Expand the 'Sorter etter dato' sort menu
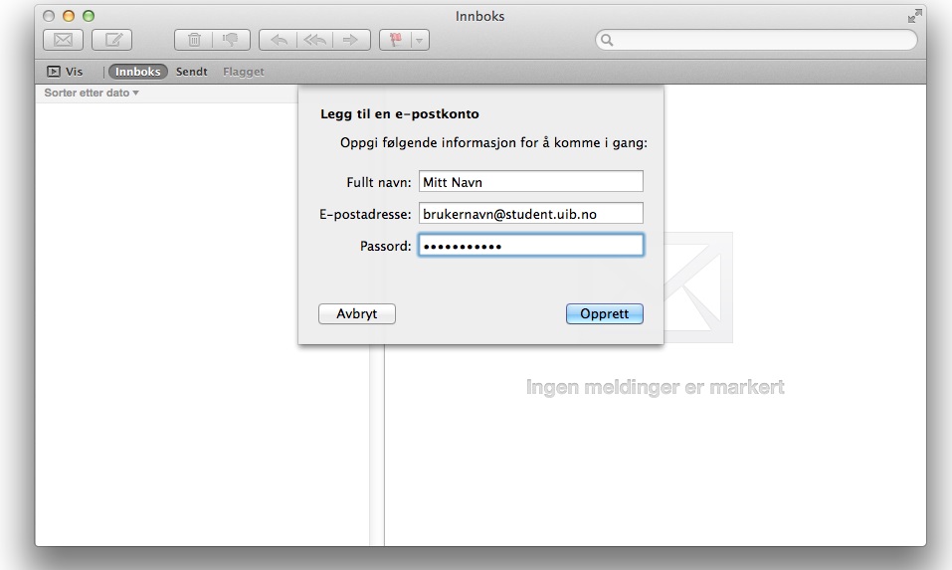The width and height of the screenshot is (952, 570). pos(92,93)
